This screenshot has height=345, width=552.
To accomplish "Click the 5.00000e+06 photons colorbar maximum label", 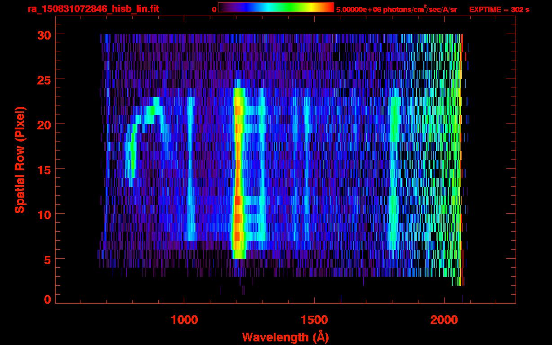I will [x=396, y=9].
